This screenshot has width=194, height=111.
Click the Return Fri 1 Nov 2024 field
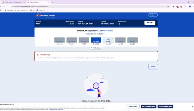(108, 23)
